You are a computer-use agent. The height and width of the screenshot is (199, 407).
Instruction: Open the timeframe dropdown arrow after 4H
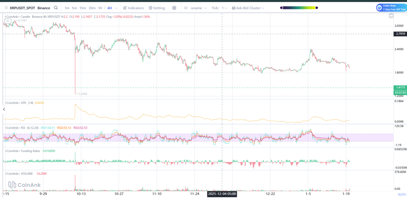click(x=116, y=8)
